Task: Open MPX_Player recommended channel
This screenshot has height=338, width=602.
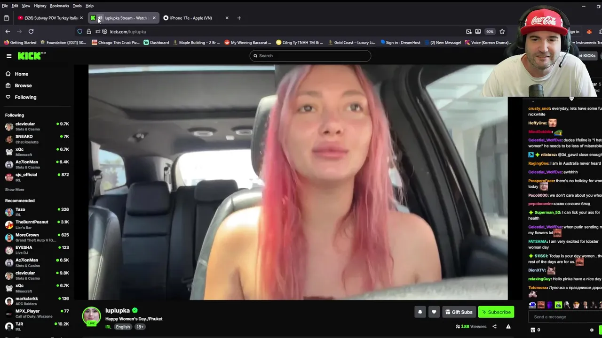Action: tap(37, 313)
